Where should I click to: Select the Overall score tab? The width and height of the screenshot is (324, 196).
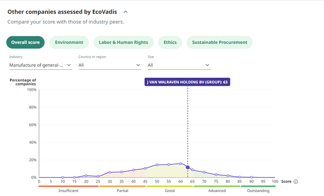pyautogui.click(x=25, y=42)
